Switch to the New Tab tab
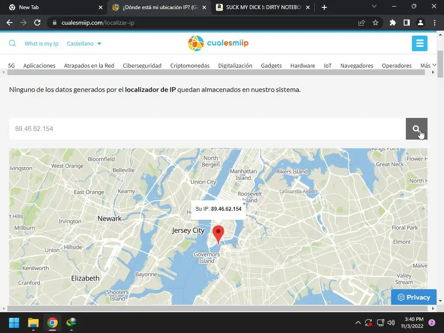The height and width of the screenshot is (333, 444). [54, 7]
